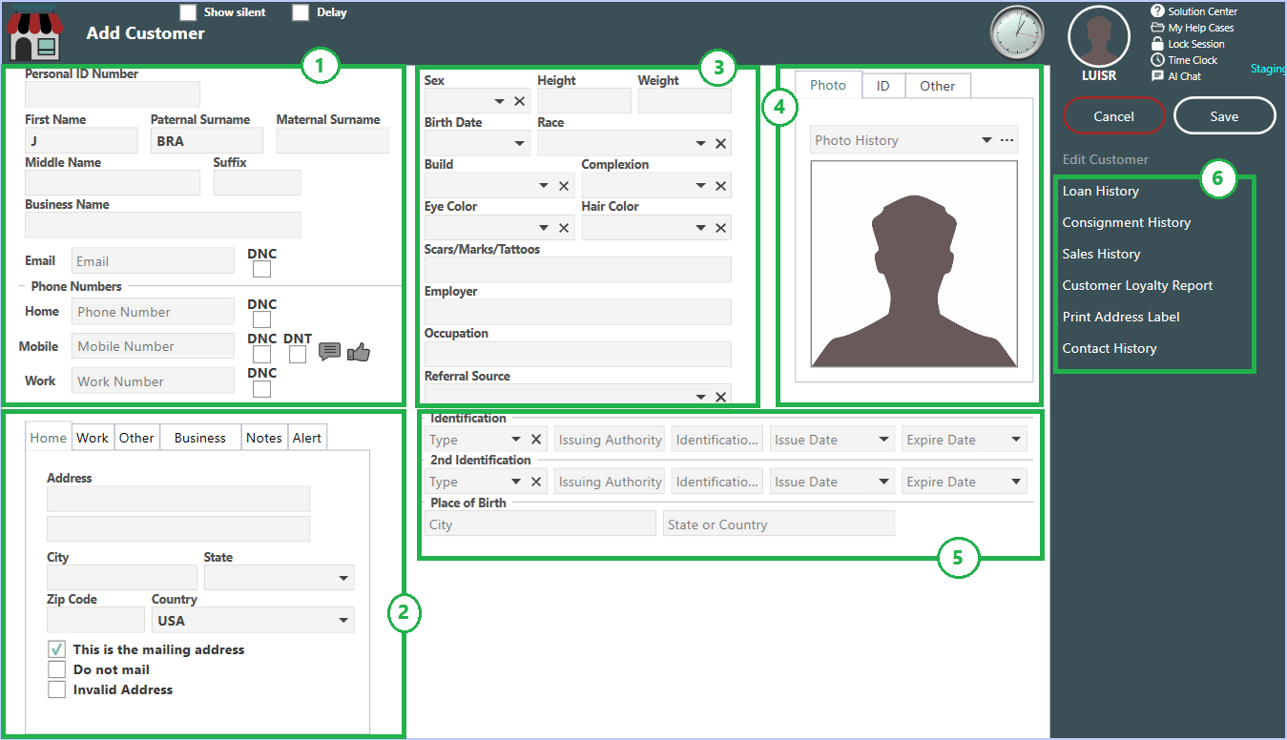Screen dimensions: 1287x740
Task: Open Photo History ellipsis options
Action: [x=1007, y=140]
